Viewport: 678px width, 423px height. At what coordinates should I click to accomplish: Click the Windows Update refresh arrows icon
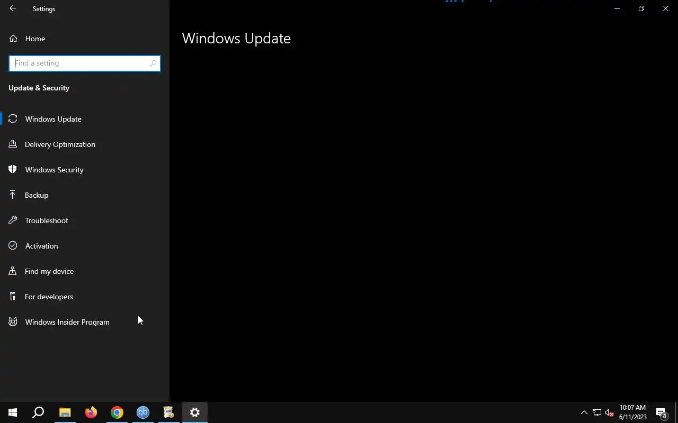(x=13, y=119)
